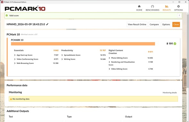Click the Spreadsheets score value 16 974

103,55
